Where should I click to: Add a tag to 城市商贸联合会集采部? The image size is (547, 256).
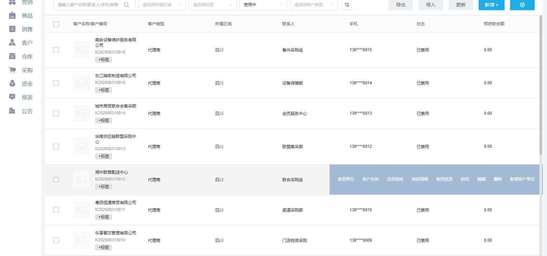point(104,120)
